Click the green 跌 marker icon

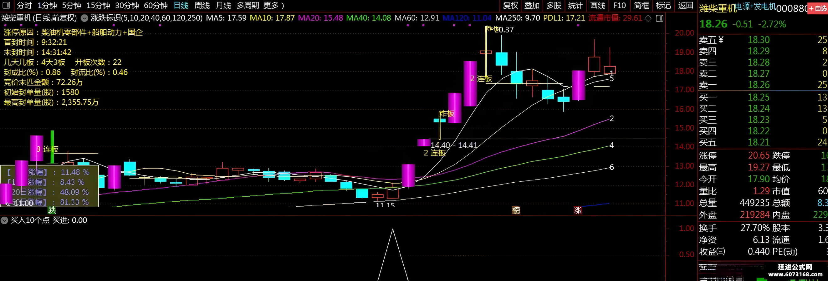coord(52,210)
